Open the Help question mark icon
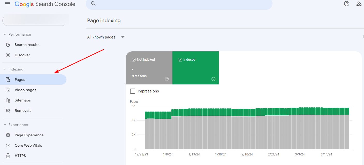Viewport: 364px width, 165px height. [347, 4]
